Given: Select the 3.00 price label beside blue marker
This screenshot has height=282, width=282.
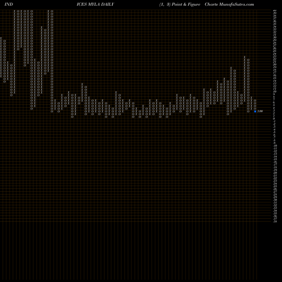Looking at the screenshot, I should (x=260, y=111).
